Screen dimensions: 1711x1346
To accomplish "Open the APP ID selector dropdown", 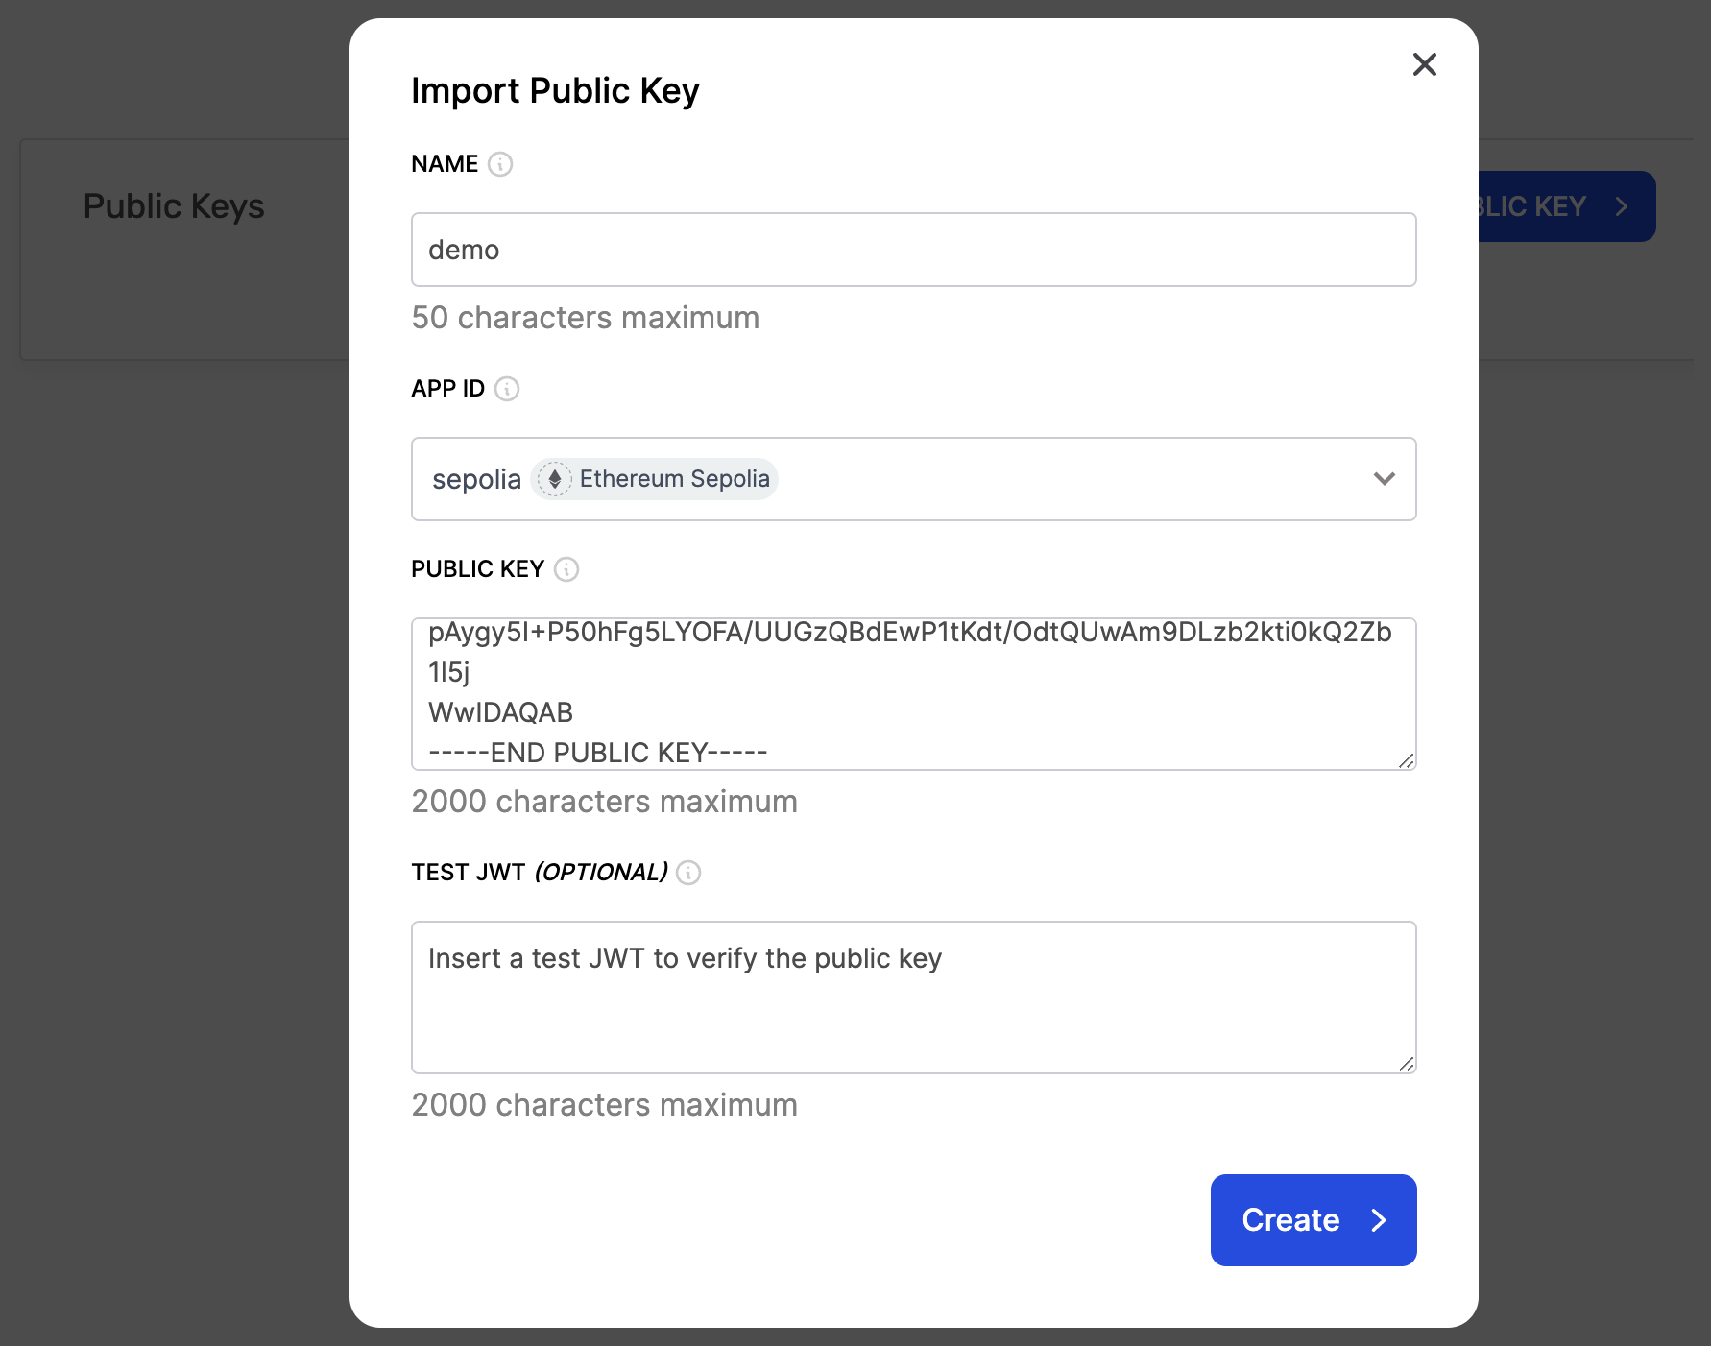I will (1384, 479).
